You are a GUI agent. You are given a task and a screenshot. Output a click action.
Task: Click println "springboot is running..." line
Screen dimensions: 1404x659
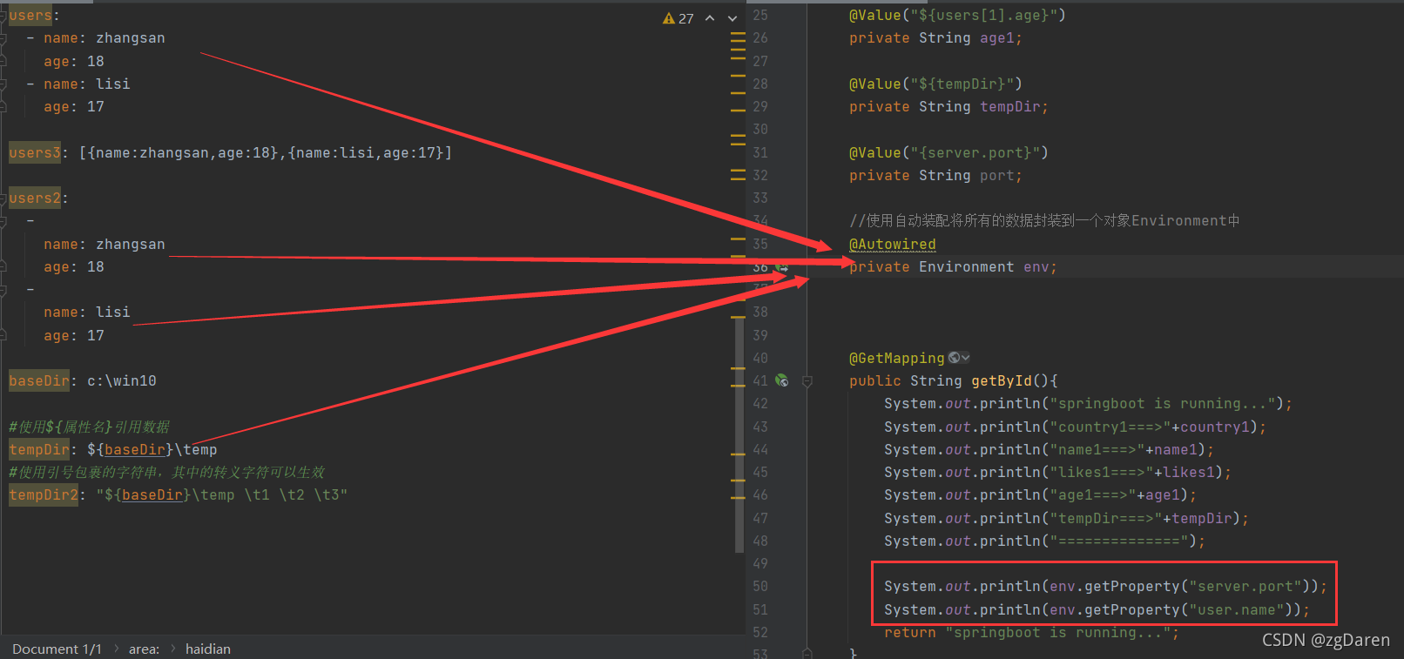point(1089,403)
